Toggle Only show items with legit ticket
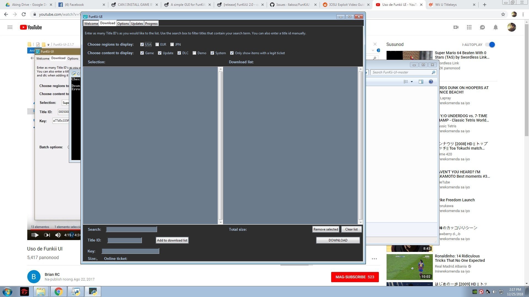This screenshot has width=529, height=297. tap(232, 53)
